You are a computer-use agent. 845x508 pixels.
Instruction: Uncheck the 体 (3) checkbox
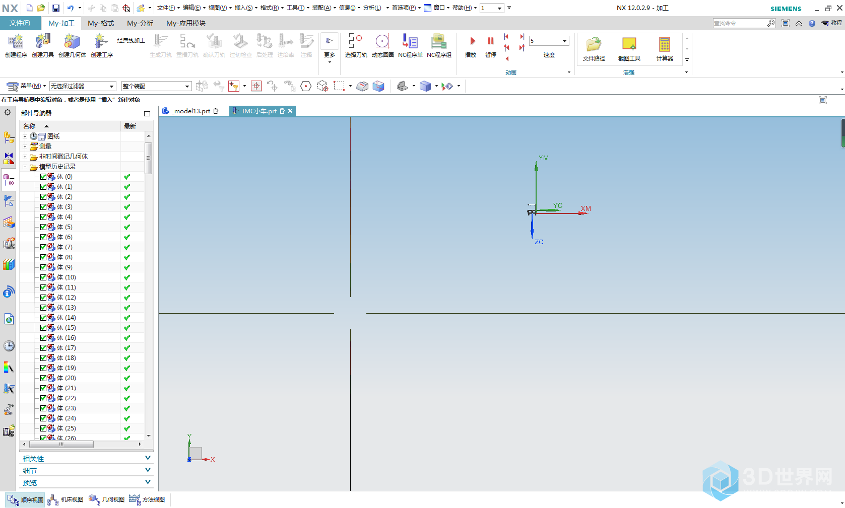click(43, 207)
